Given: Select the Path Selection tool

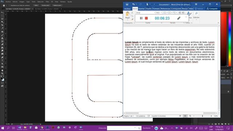Looking at the screenshot, I should tap(2, 64).
